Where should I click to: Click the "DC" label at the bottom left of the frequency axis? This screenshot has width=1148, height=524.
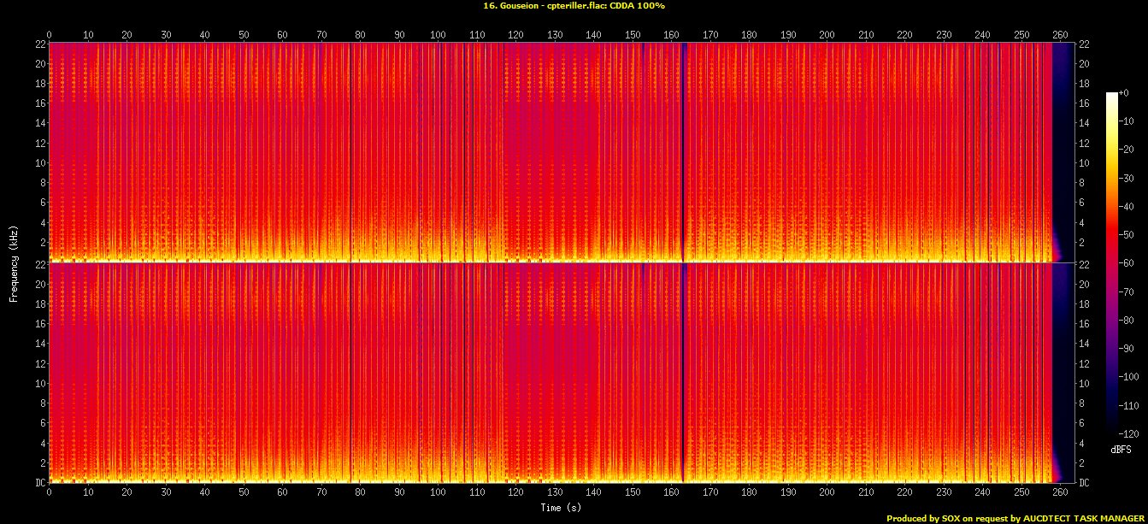pyautogui.click(x=38, y=483)
